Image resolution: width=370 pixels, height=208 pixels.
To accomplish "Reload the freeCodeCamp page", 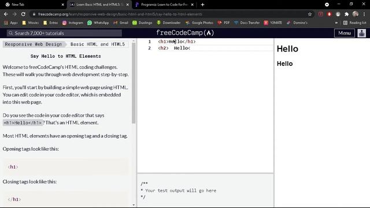I will coord(23,14).
